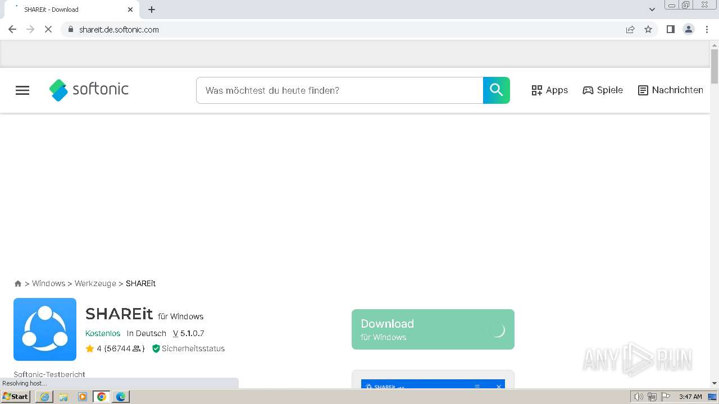Bookmark this page with star icon
The image size is (719, 404).
648,29
